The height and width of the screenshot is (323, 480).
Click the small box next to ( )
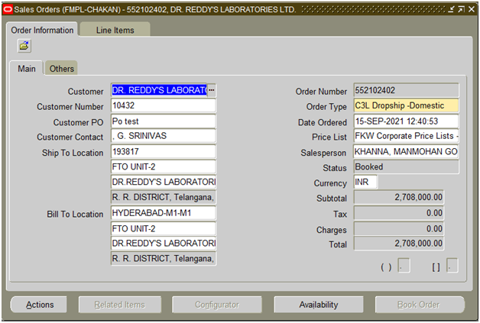[404, 266]
